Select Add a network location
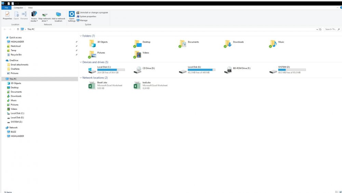Viewport: 342px width, 193px height. [58, 17]
